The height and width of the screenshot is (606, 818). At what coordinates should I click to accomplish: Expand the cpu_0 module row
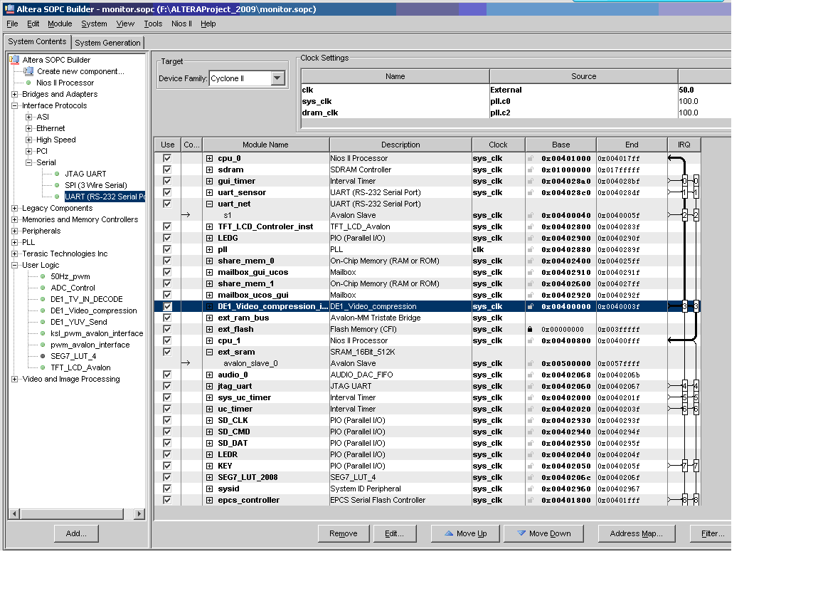click(x=209, y=158)
